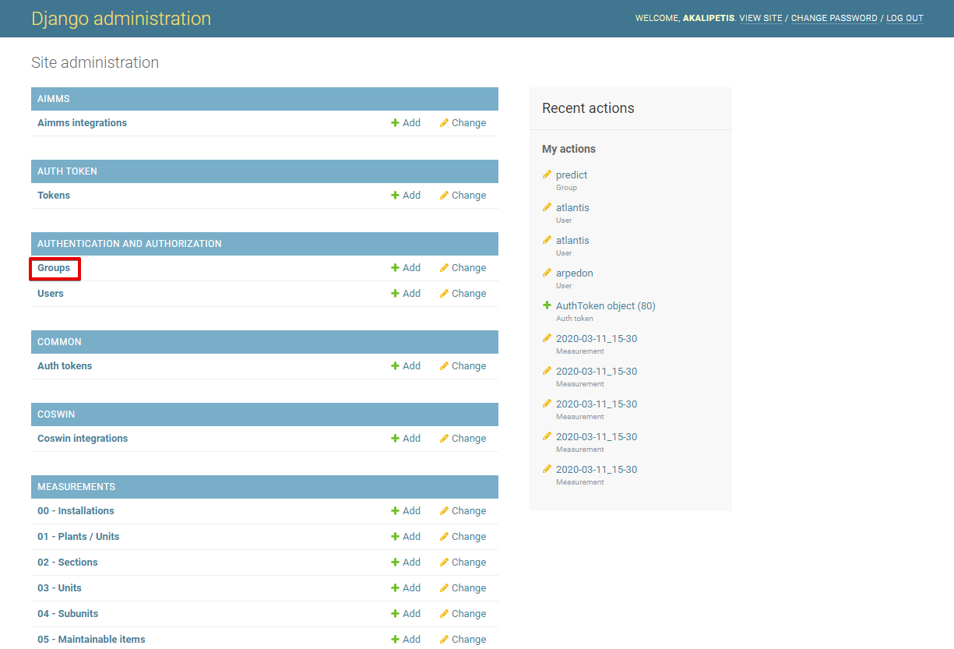Click Change in the 03 - Units row
954x649 pixels.
coord(463,588)
